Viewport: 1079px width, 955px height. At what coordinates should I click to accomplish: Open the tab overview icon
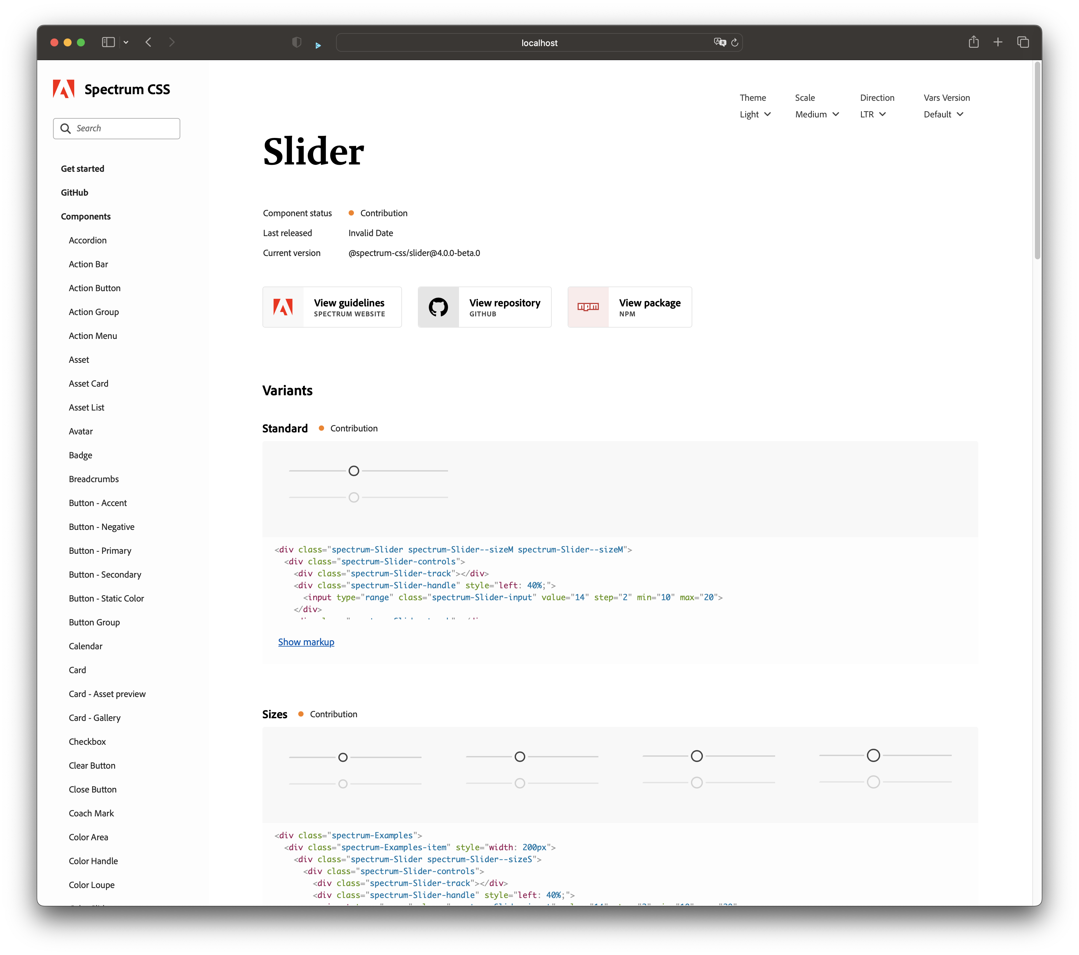click(1023, 42)
